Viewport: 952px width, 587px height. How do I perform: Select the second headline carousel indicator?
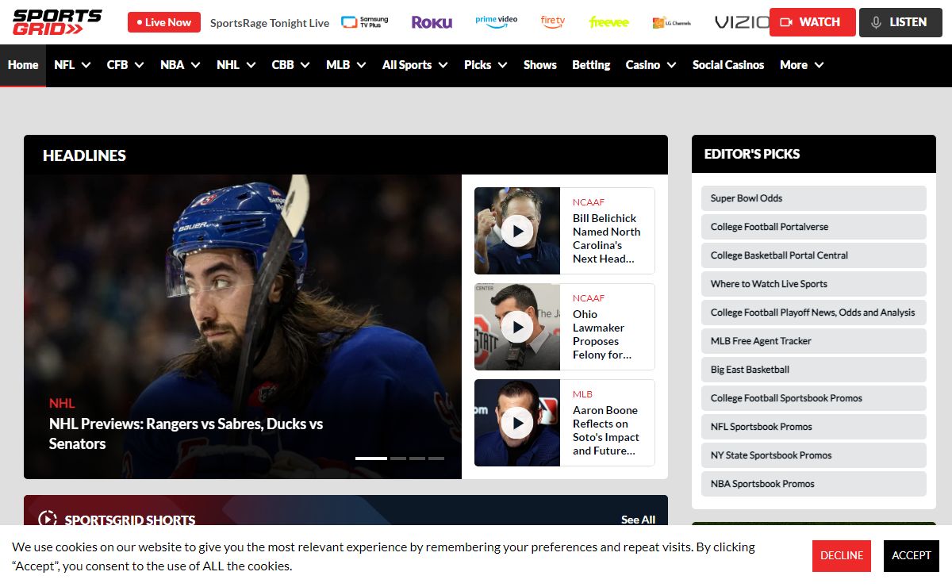[398, 458]
